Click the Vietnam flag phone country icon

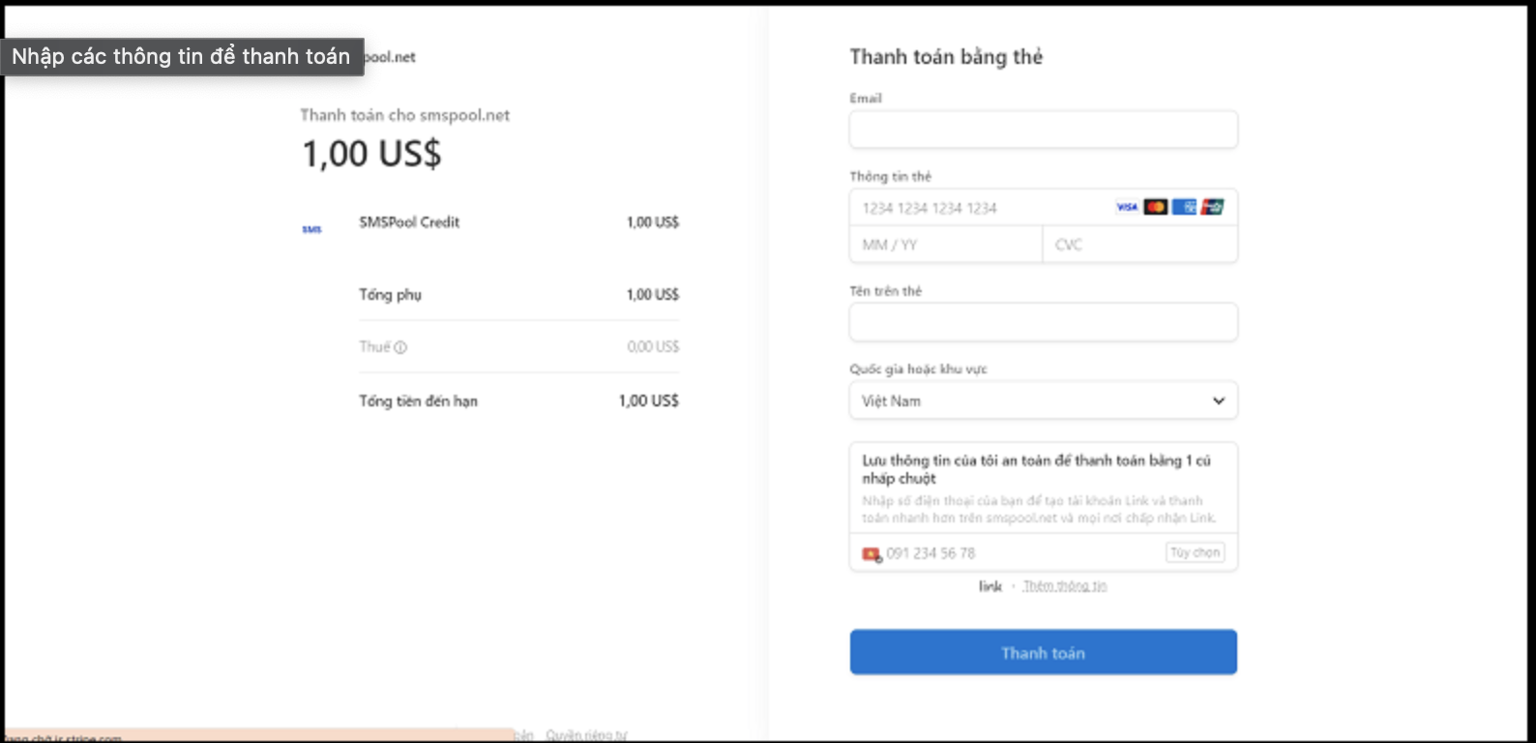pos(871,554)
